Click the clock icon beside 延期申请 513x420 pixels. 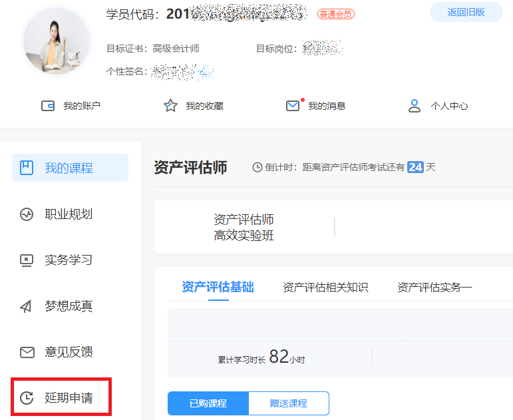coord(27,399)
